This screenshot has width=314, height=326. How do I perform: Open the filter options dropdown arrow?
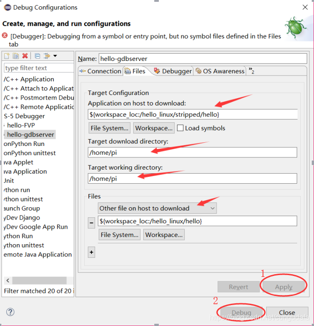(55, 56)
